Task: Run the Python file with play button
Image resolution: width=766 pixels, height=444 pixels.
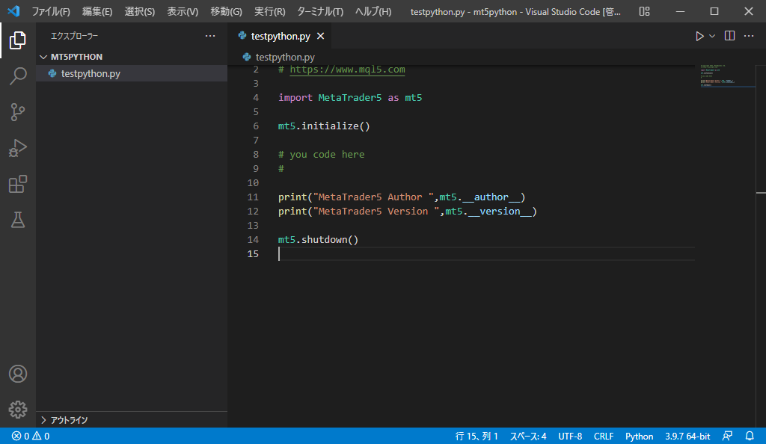Action: 699,36
